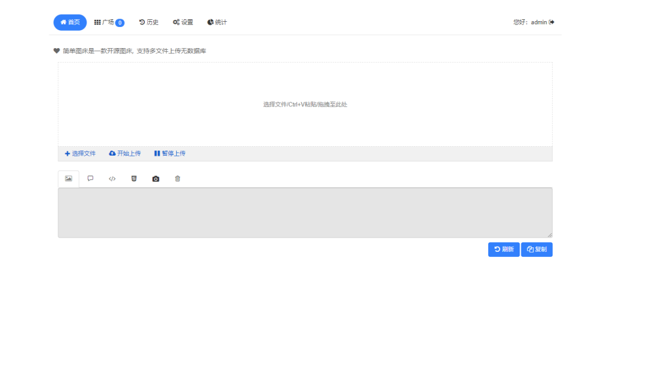This screenshot has height=371, width=656.
Task: Click the admin username text
Action: coord(539,22)
